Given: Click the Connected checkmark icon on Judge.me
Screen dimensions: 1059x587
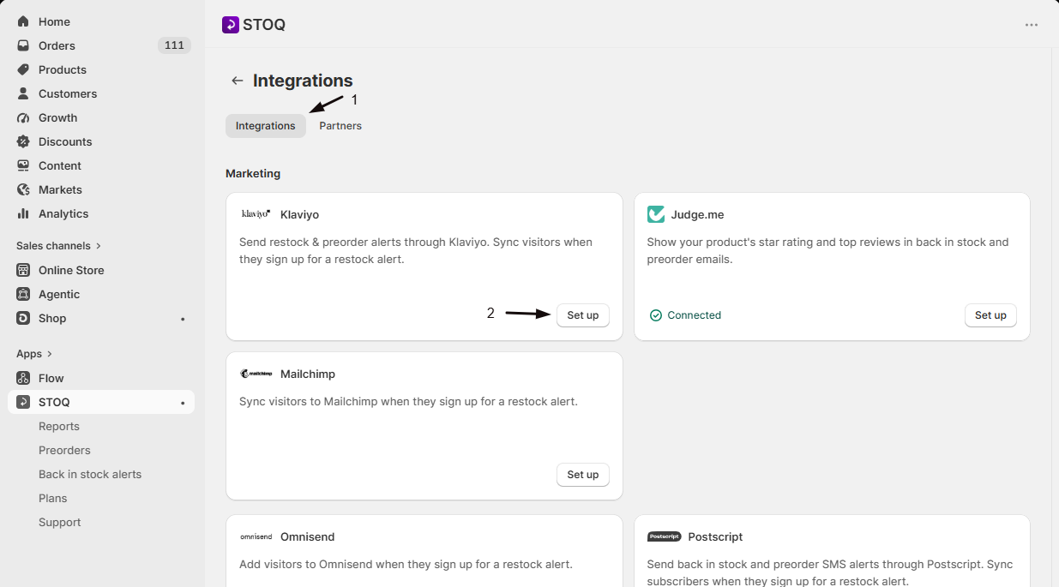Looking at the screenshot, I should coord(656,315).
